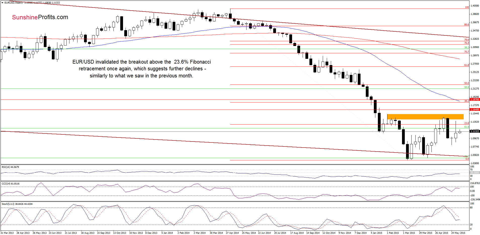480x235 pixels.
Task: Click the 26 May 2013 date label
Action: pyautogui.click(x=39, y=233)
